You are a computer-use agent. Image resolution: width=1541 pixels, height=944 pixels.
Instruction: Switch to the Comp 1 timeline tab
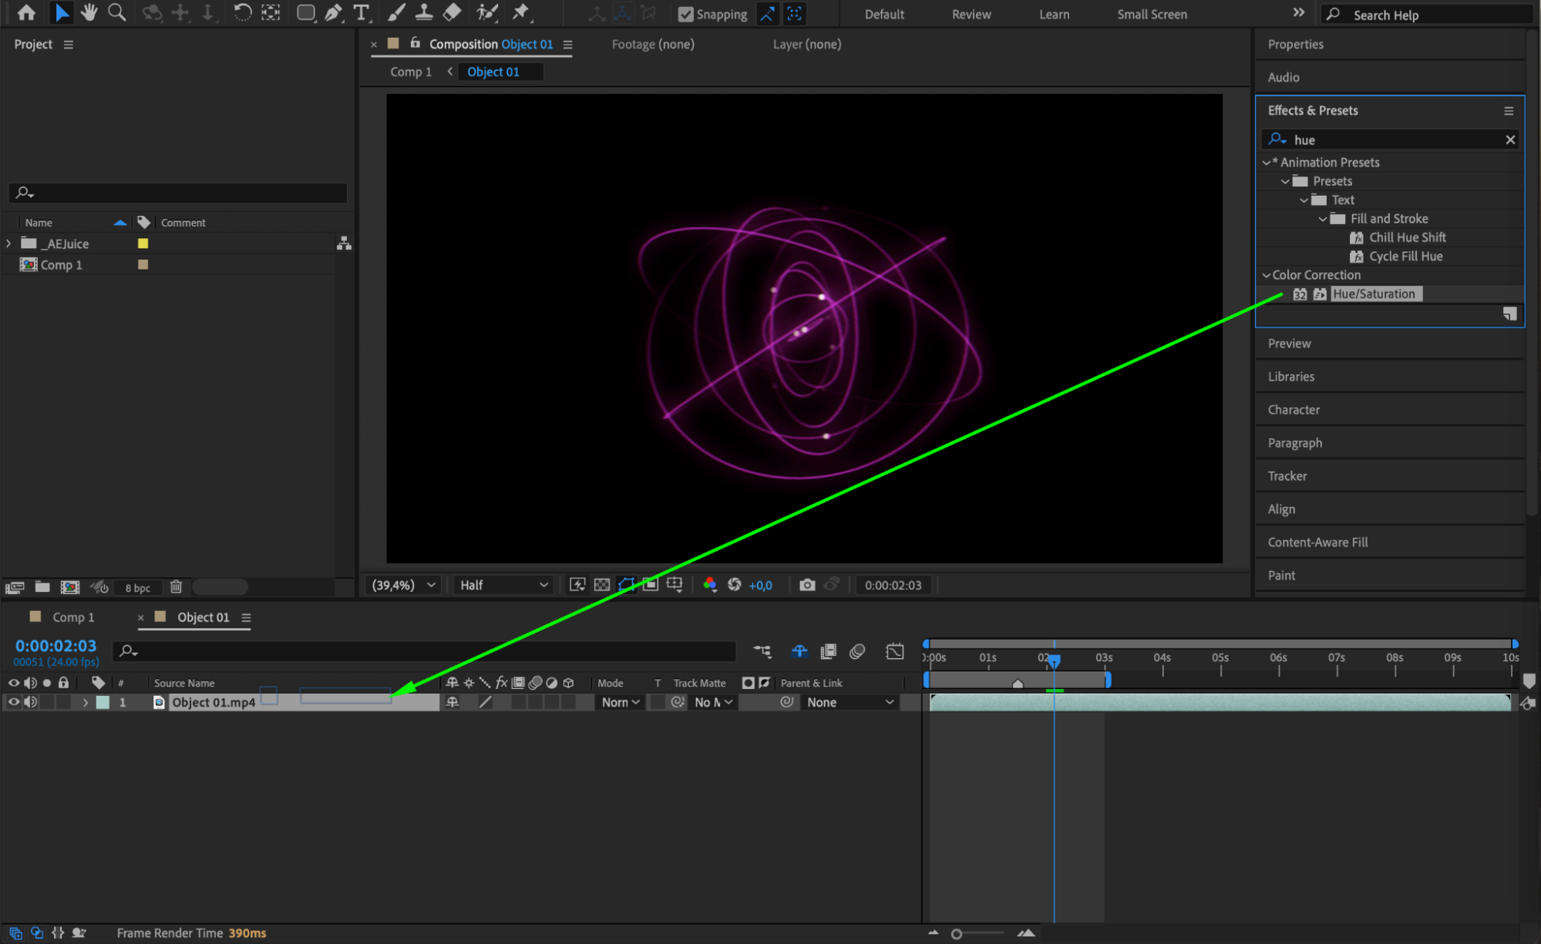point(73,617)
